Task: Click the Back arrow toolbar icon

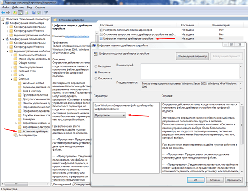Action: pos(3,13)
